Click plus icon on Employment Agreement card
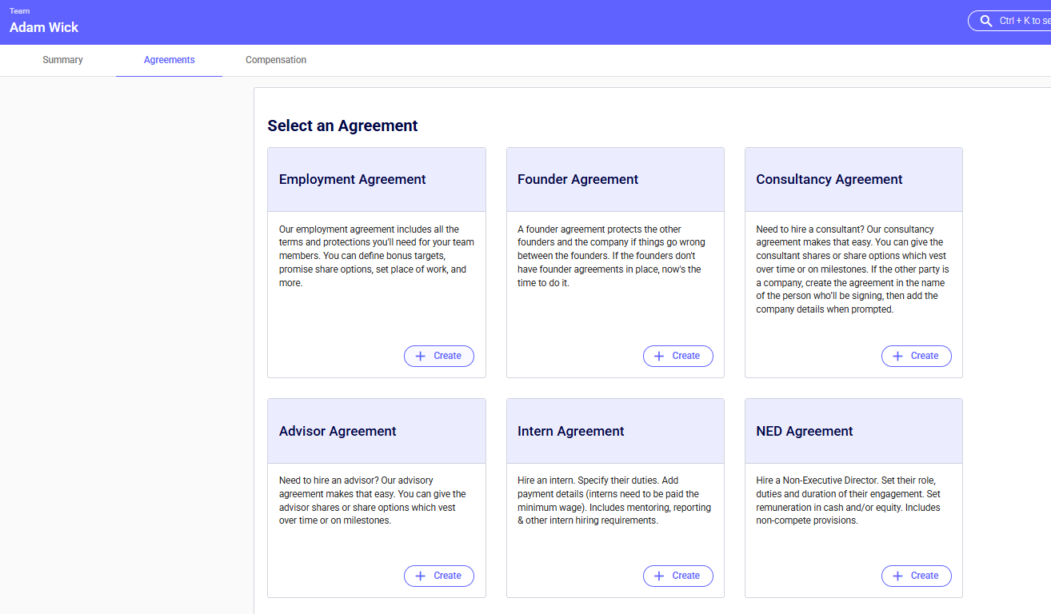1051x614 pixels. [421, 357]
